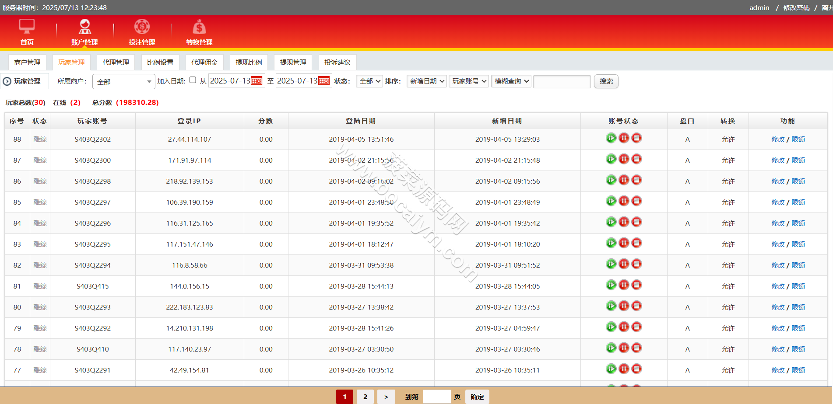Click red pause icon for S403Q2300
Image resolution: width=833 pixels, height=404 pixels.
(x=624, y=159)
